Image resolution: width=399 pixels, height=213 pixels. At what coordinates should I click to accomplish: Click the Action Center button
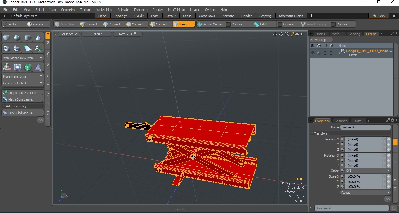pos(210,24)
